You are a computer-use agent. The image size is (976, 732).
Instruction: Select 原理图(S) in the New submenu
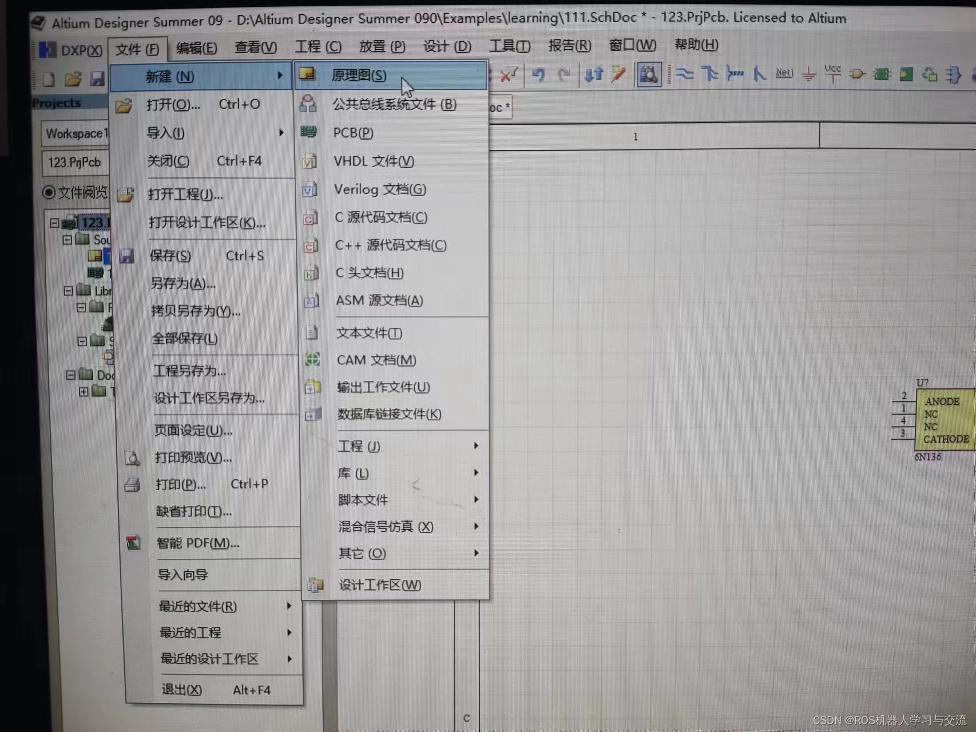click(391, 75)
